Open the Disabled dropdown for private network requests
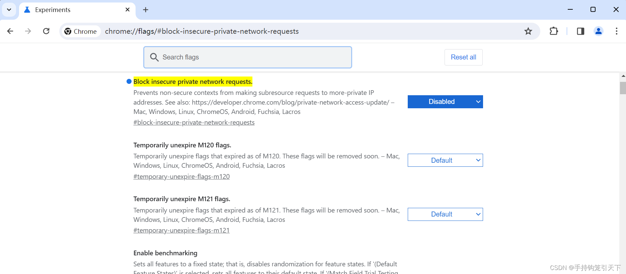The image size is (626, 274). [445, 102]
